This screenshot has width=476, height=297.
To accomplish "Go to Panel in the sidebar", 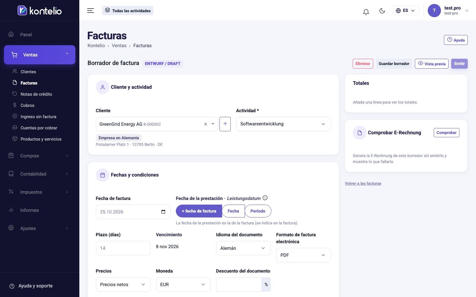I will point(40,35).
